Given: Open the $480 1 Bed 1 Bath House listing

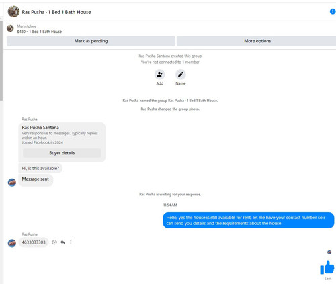Looking at the screenshot, I should click(x=40, y=32).
